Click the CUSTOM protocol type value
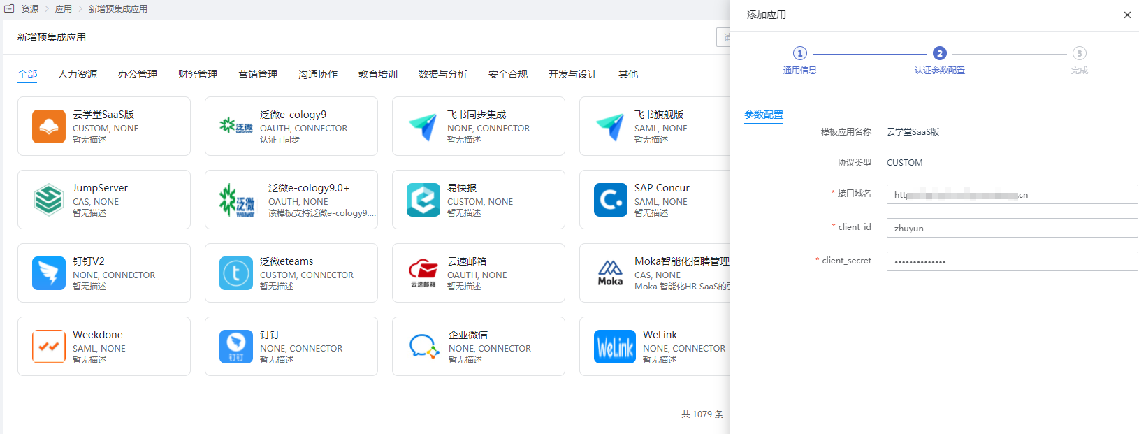The image size is (1139, 434). point(904,163)
